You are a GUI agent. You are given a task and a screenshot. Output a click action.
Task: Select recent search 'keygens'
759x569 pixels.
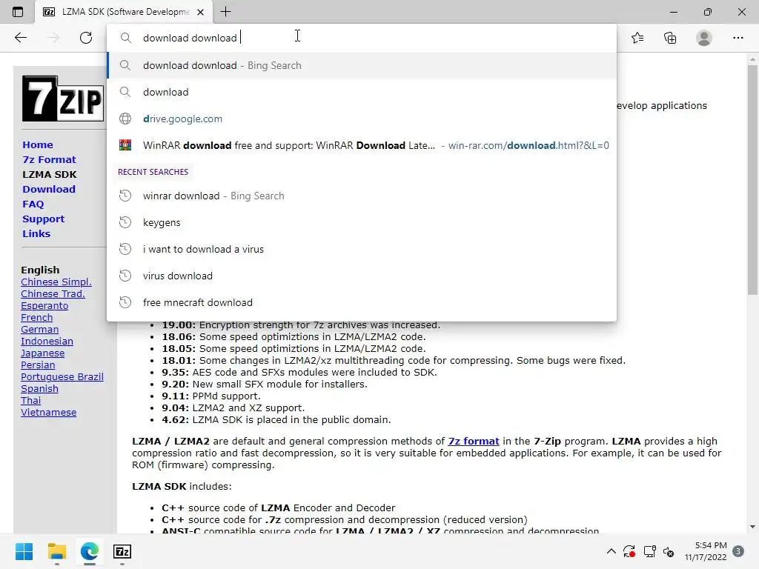(x=362, y=222)
